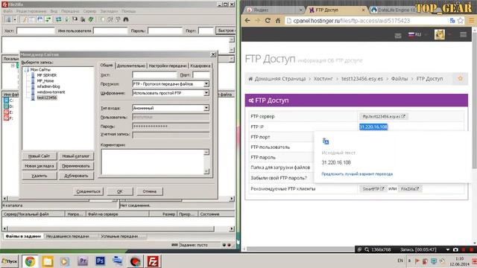Click the translate icon in address bar

(452, 21)
